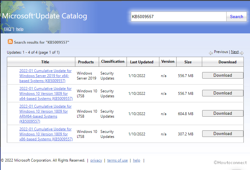
Task: Click the Next page arrow icon
Action: point(242,53)
